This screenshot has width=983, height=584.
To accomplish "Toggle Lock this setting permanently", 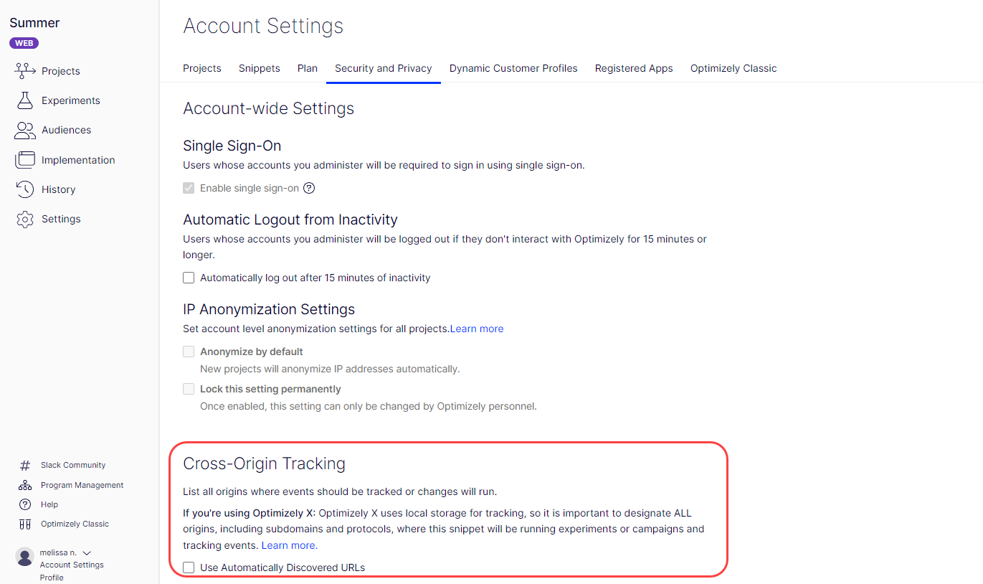I will click(189, 388).
